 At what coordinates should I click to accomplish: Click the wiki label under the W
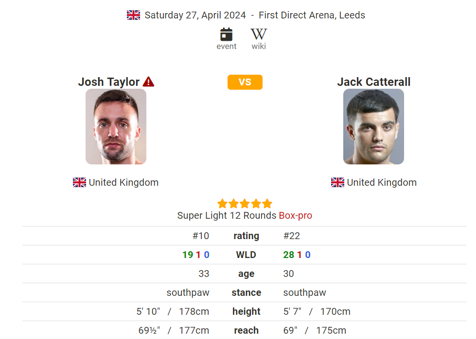pos(259,46)
